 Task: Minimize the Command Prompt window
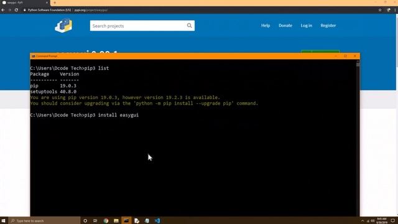tap(336, 56)
